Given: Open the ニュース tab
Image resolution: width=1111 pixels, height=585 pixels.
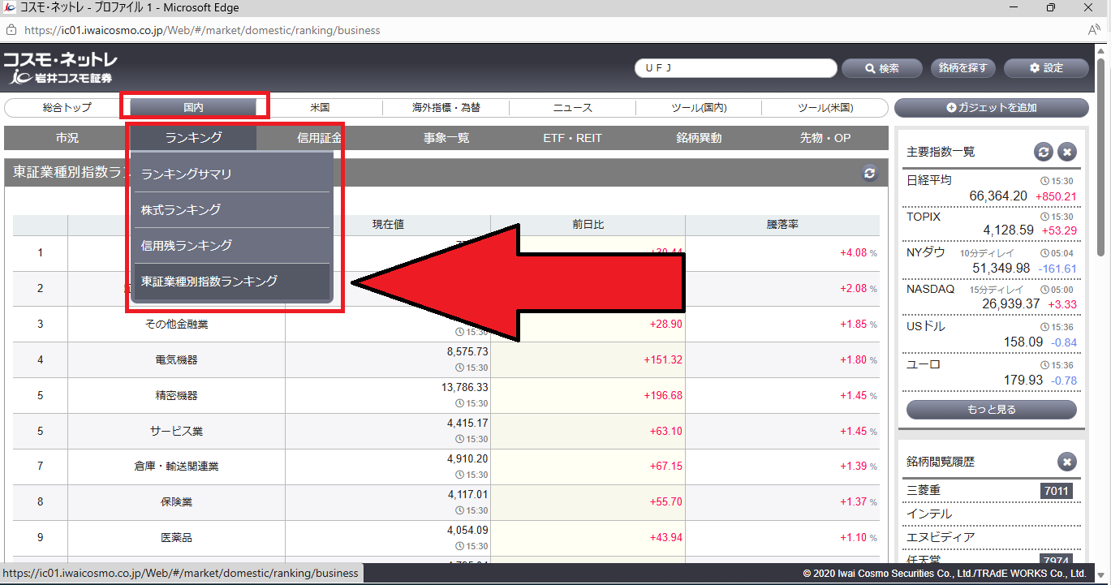Looking at the screenshot, I should (x=572, y=107).
